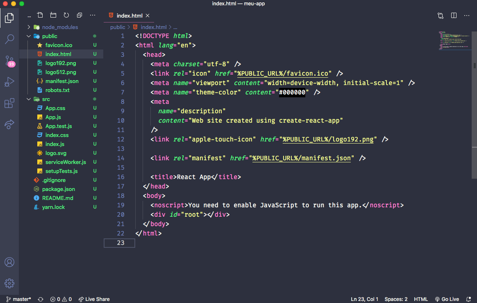Screen dimensions: 477x303
Task: Open the editor more actions menu
Action: pyautogui.click(x=467, y=15)
